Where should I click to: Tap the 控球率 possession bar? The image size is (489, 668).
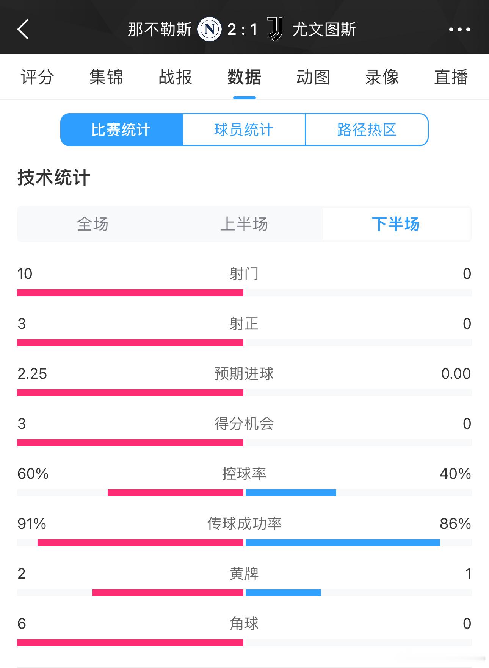244,493
